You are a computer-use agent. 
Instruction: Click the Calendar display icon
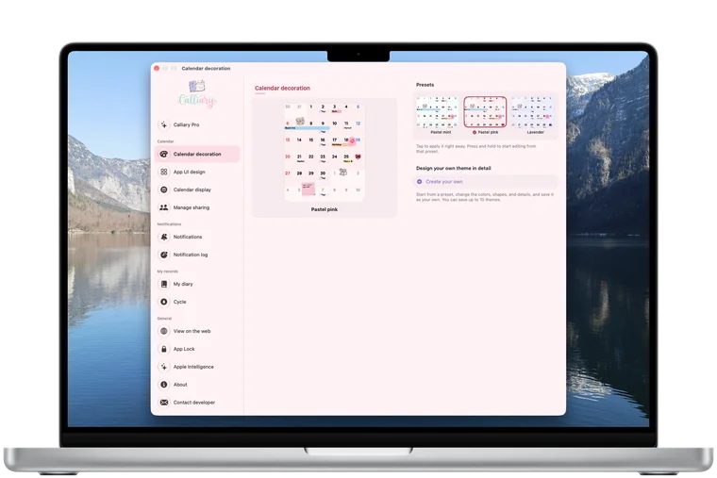(164, 190)
